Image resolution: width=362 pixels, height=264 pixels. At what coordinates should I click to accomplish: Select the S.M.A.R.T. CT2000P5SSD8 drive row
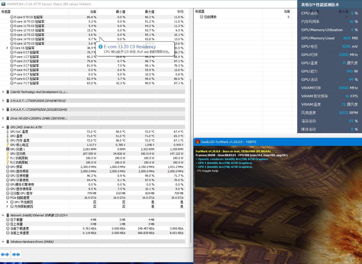[x=39, y=110]
